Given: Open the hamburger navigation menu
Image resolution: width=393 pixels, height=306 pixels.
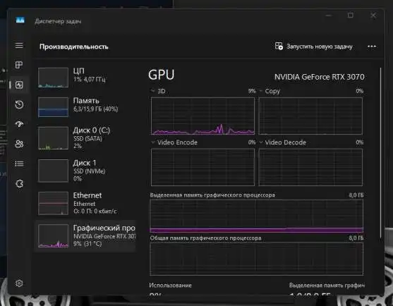Looking at the screenshot, I should pos(19,46).
